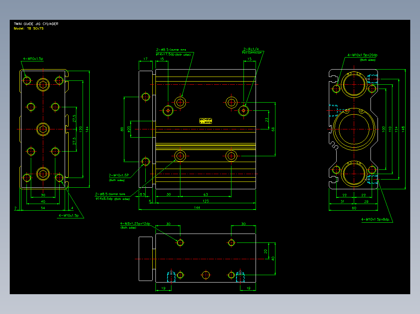Image resolution: width=420 pixels, height=314 pixels.
Task: Select the '4-M10x1.5px8dp.' thread callout
Action: pyautogui.click(x=376, y=220)
